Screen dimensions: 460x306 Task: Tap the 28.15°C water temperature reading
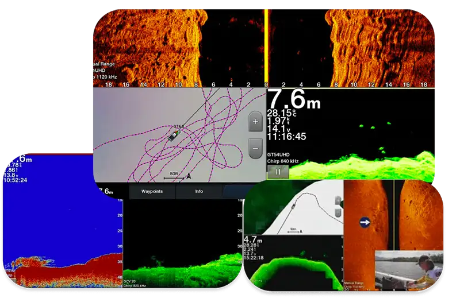click(x=282, y=113)
